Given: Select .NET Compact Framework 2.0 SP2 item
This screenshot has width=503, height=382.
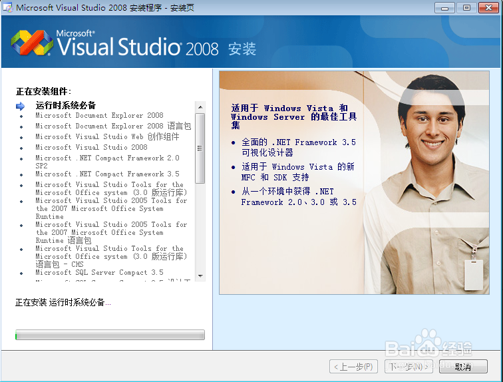Looking at the screenshot, I should pyautogui.click(x=107, y=162).
